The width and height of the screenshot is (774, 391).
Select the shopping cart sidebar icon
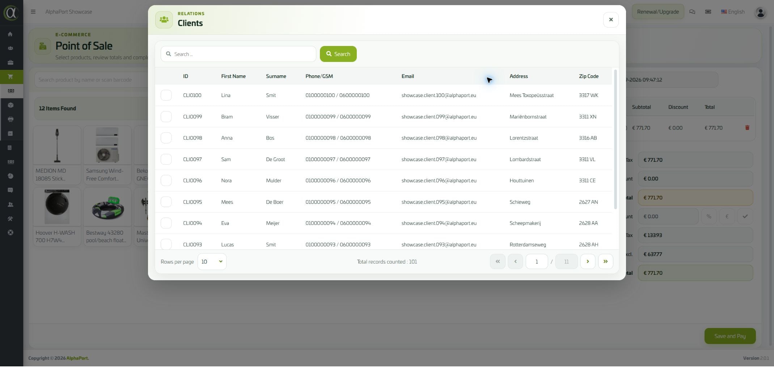pyautogui.click(x=10, y=77)
